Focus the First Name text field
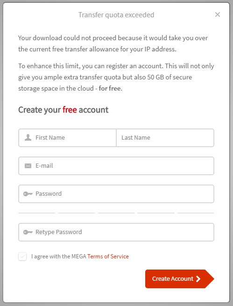The image size is (233, 306). tap(67, 138)
